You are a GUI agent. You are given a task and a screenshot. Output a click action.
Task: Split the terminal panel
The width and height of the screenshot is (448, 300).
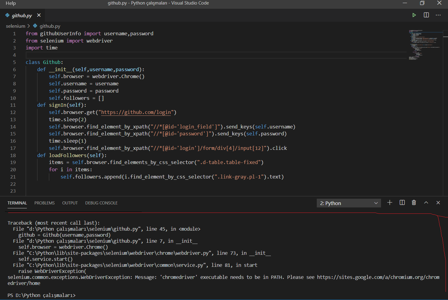click(402, 203)
